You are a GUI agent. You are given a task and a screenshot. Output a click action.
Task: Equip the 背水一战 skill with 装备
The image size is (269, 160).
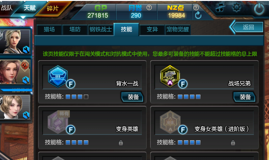(132, 97)
